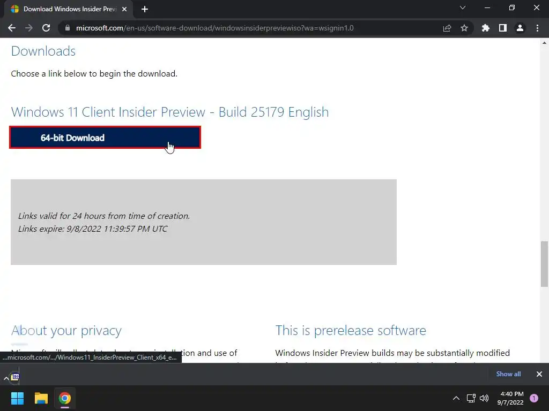The width and height of the screenshot is (549, 411).
Task: Bookmark this tab with the star
Action: [464, 28]
